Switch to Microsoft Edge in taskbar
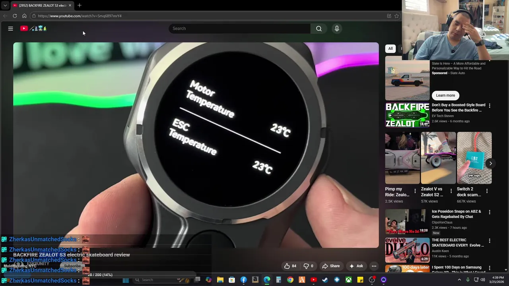 [x=267, y=280]
